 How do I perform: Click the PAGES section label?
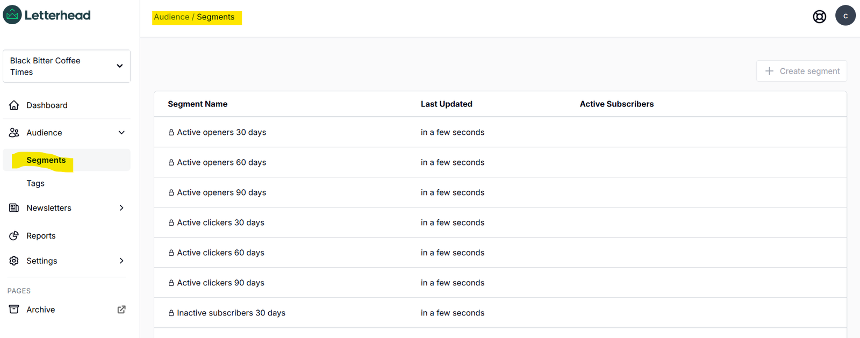click(19, 291)
